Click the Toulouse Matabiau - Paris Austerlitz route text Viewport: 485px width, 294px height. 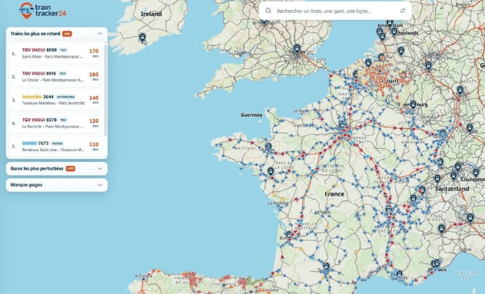[53, 103]
